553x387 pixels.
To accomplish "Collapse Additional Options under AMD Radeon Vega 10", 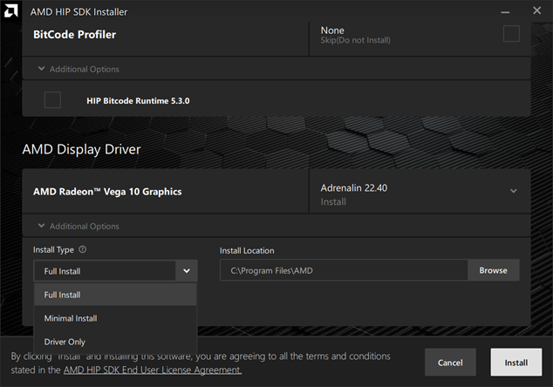I will (x=78, y=226).
